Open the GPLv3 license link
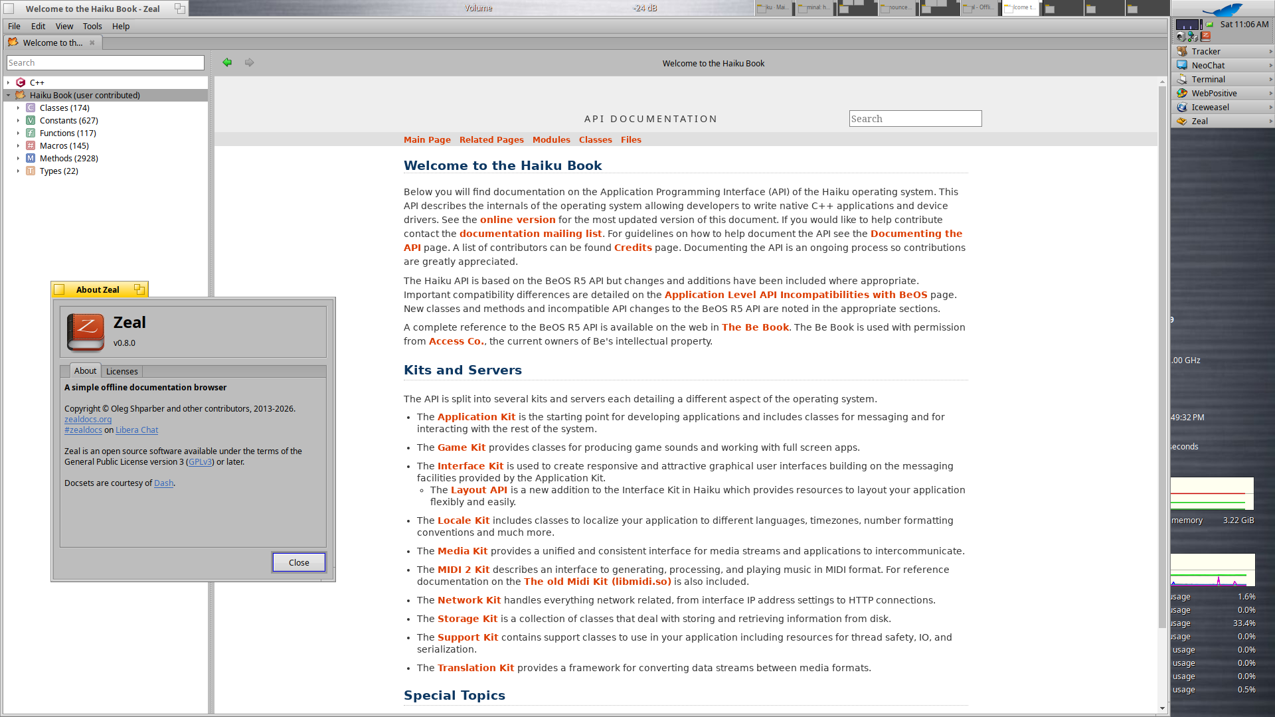1275x717 pixels. coord(200,461)
